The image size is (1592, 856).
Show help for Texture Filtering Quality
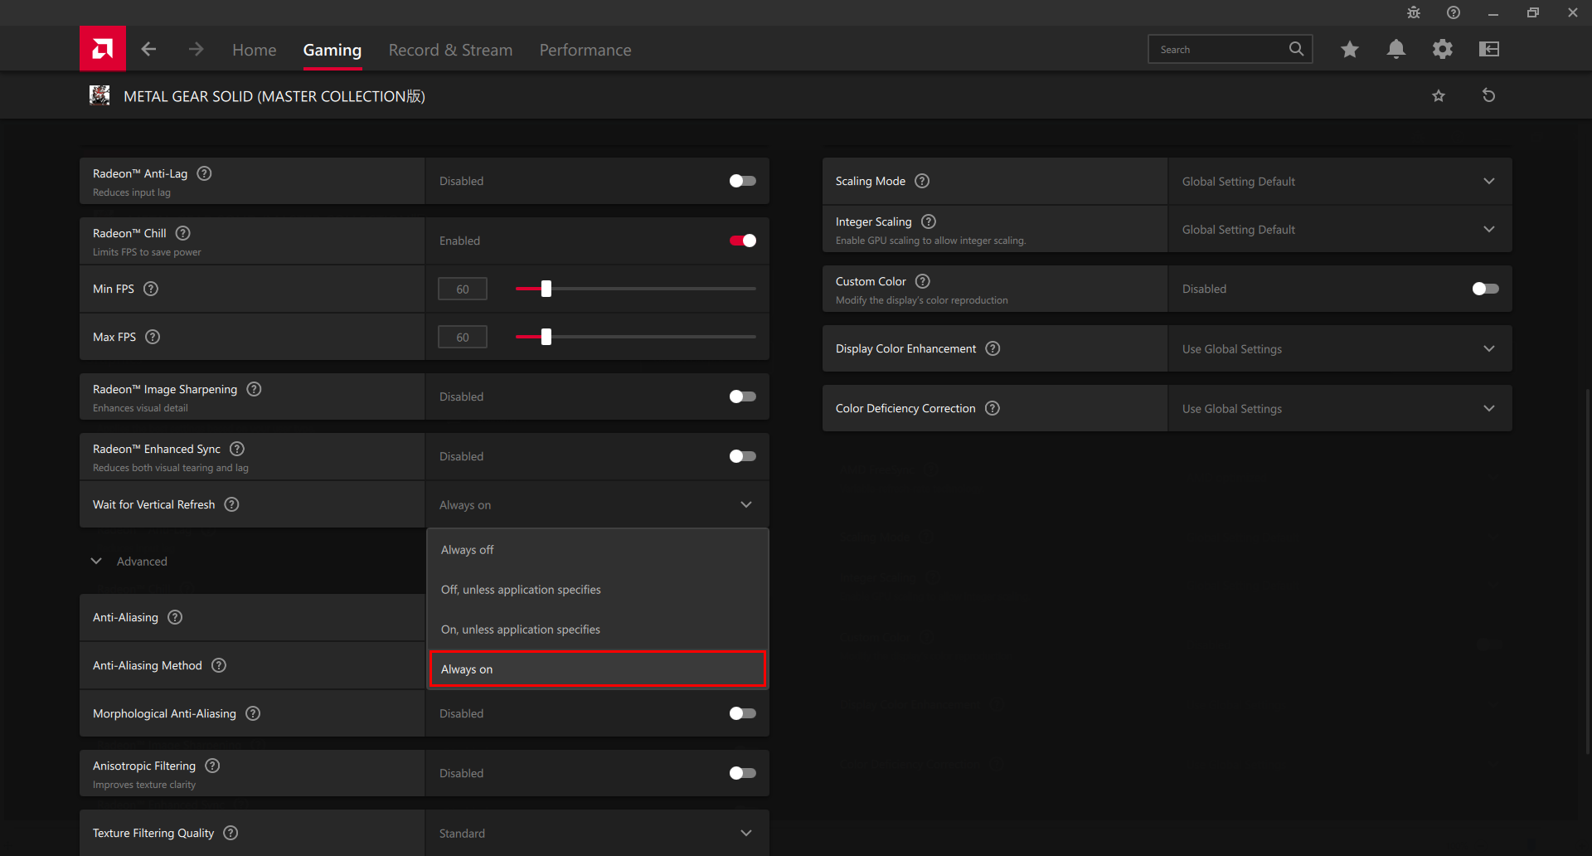231,833
